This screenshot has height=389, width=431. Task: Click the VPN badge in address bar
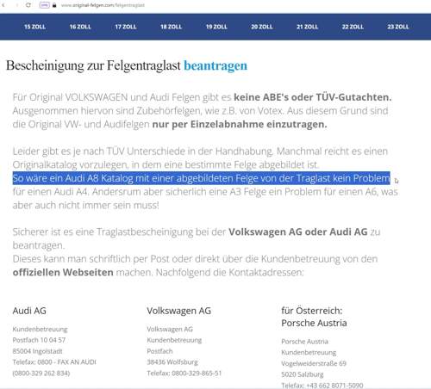pyautogui.click(x=45, y=5)
